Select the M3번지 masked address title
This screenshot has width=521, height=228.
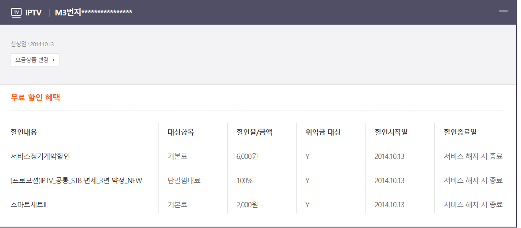tap(93, 12)
